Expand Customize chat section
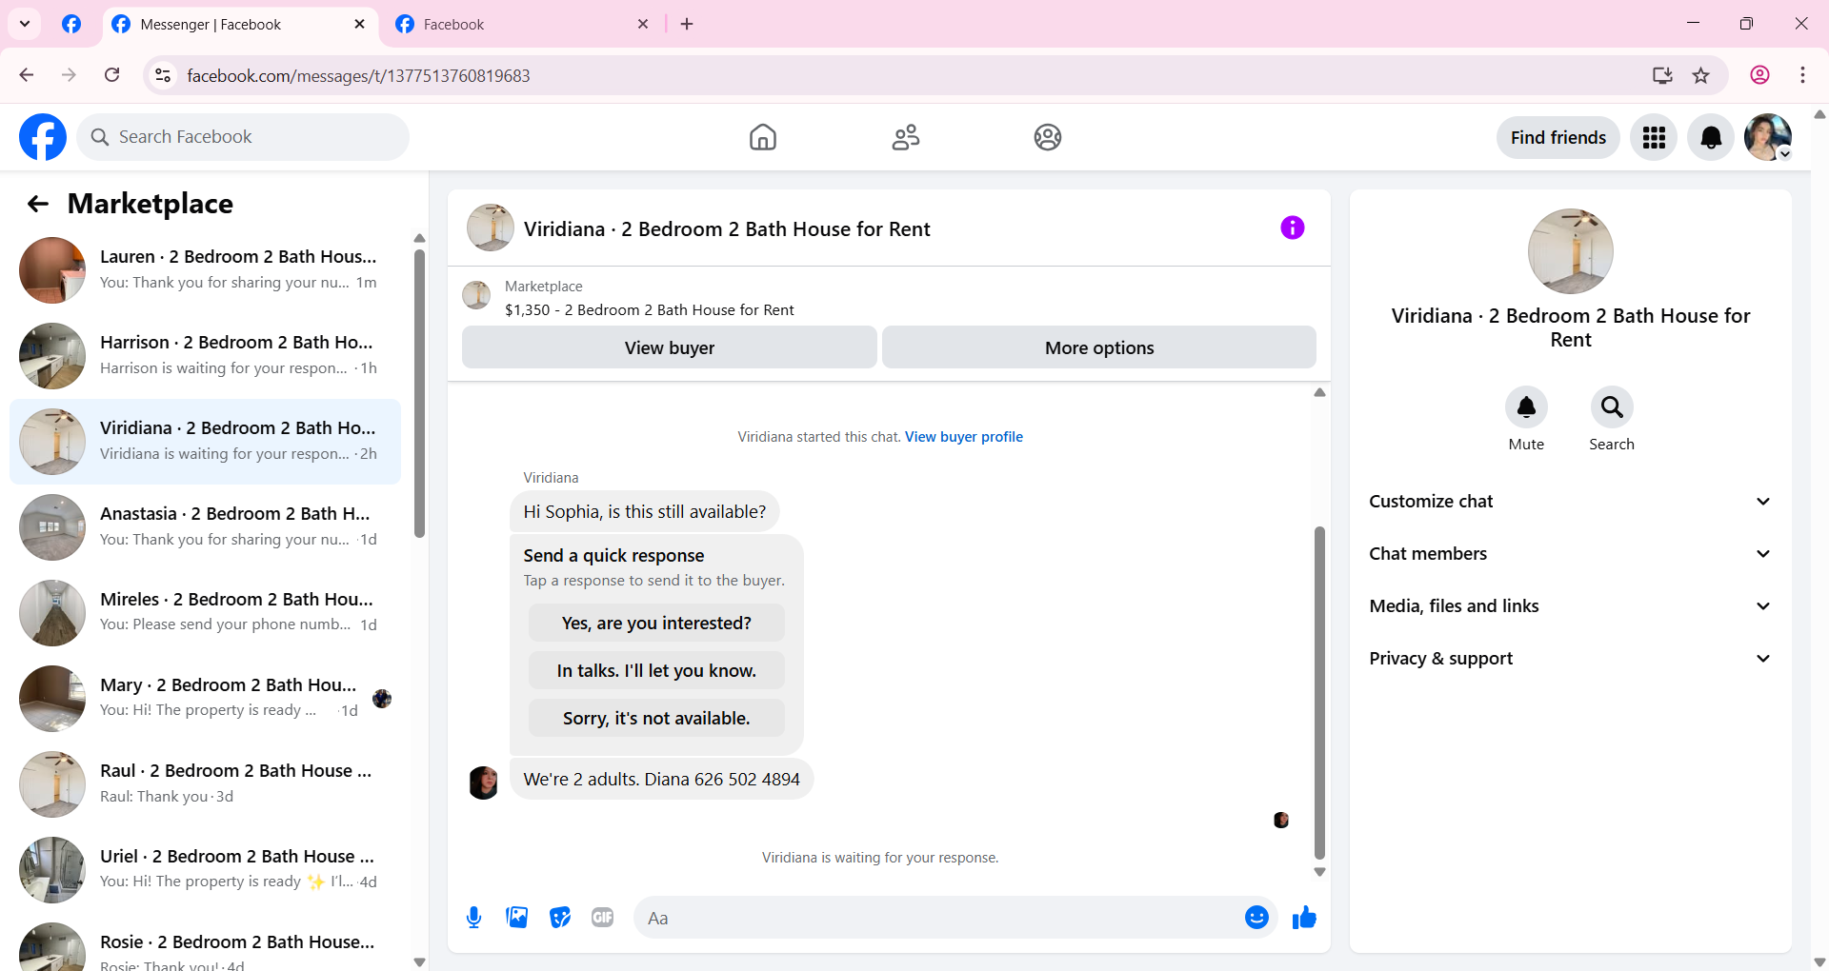 [1570, 502]
